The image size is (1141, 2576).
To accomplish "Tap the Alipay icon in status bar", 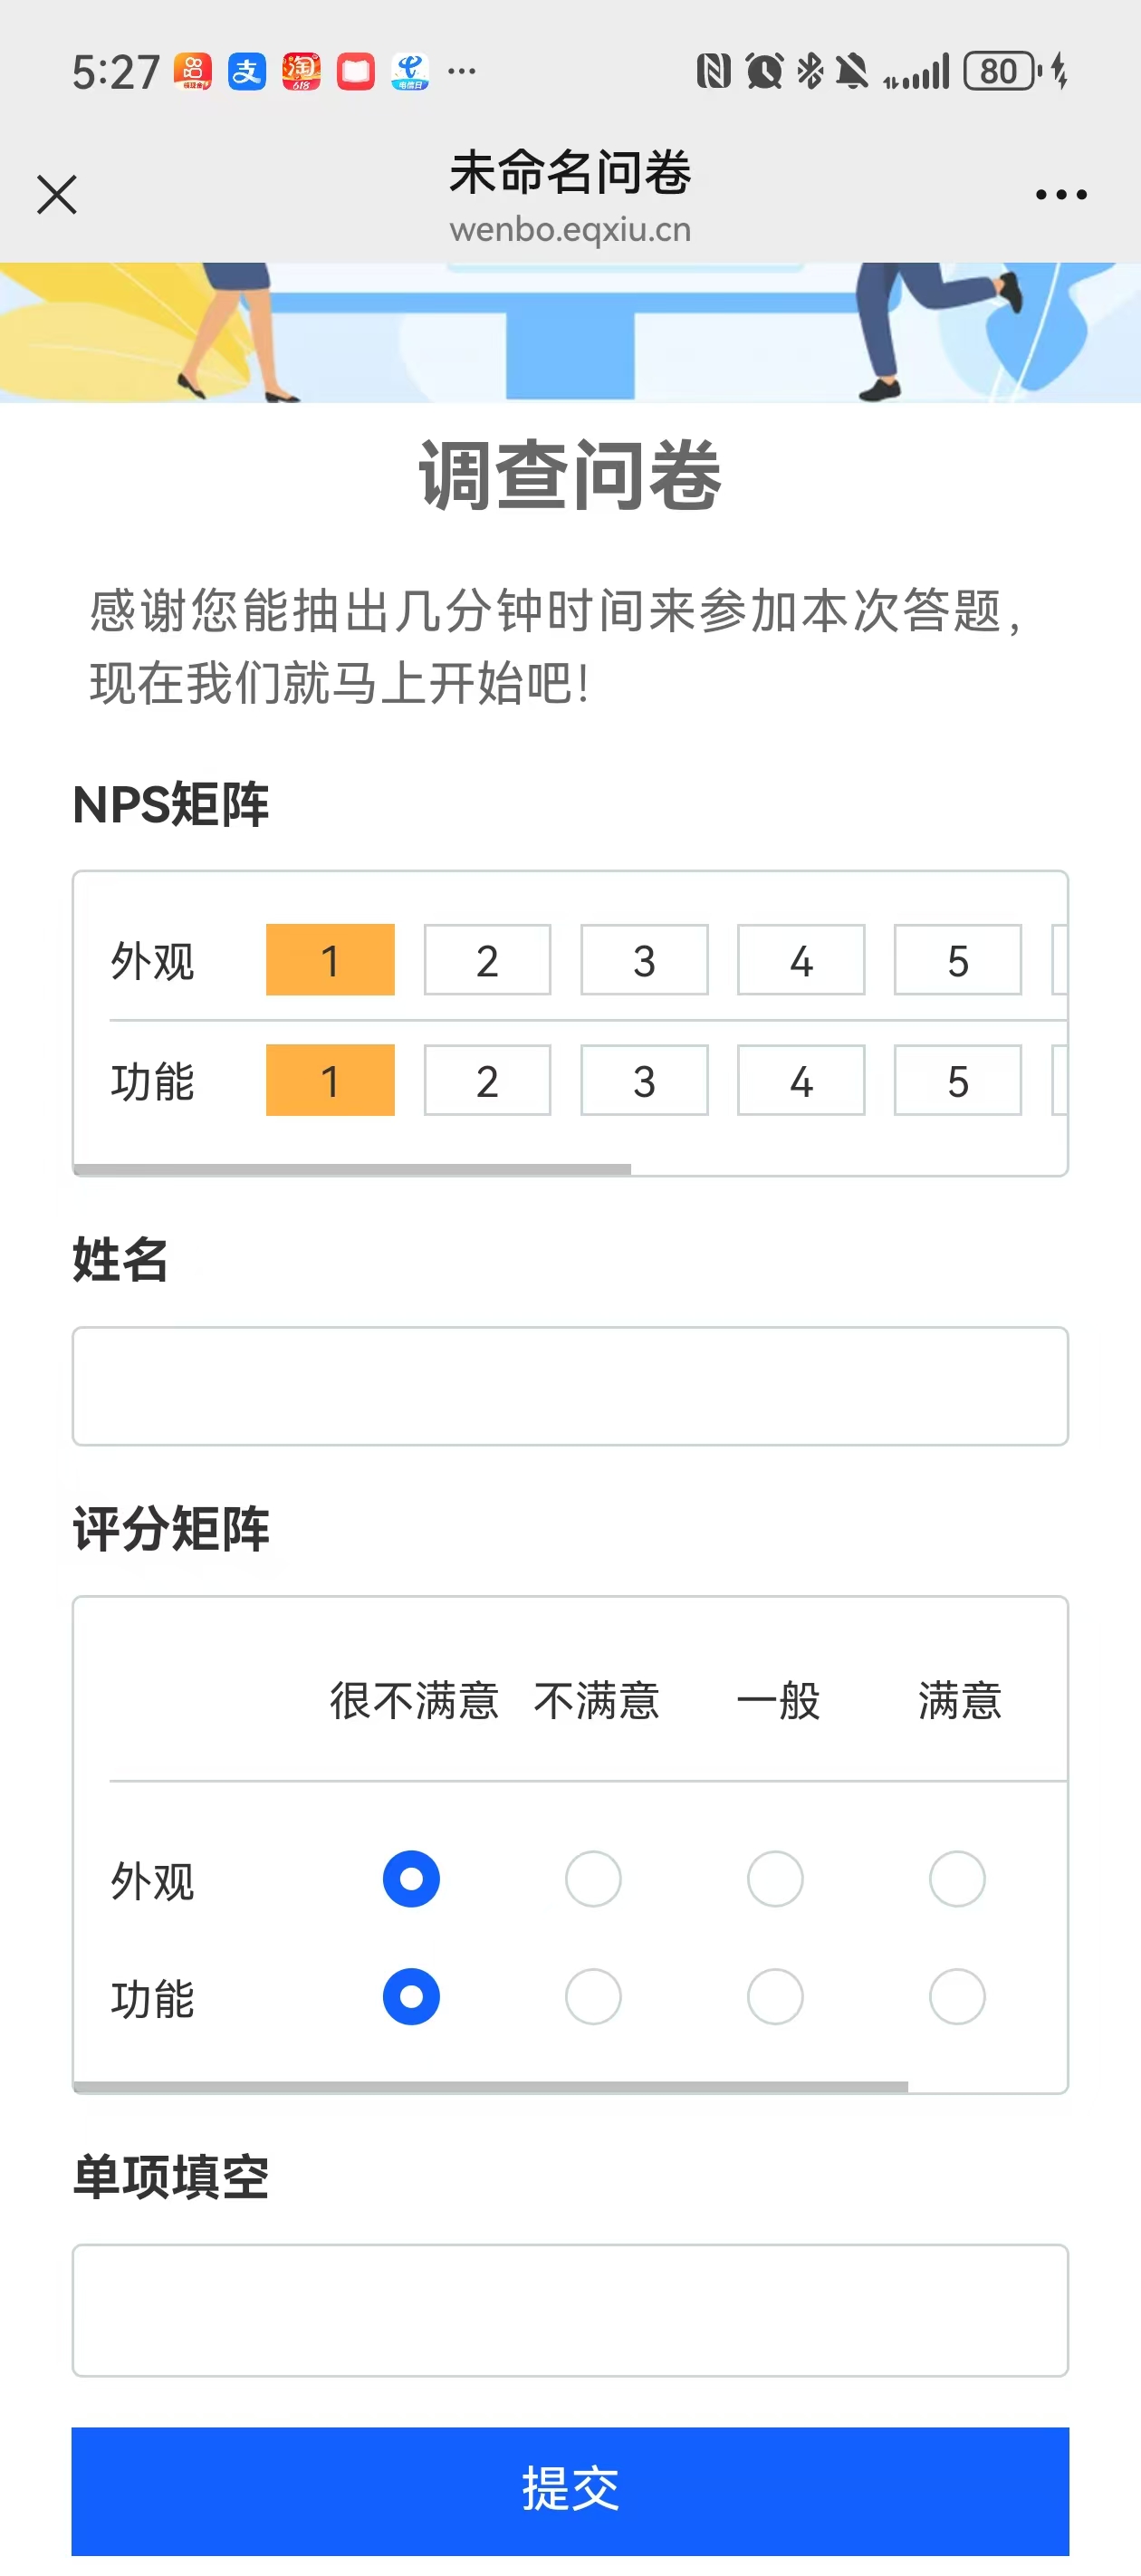I will pyautogui.click(x=246, y=72).
